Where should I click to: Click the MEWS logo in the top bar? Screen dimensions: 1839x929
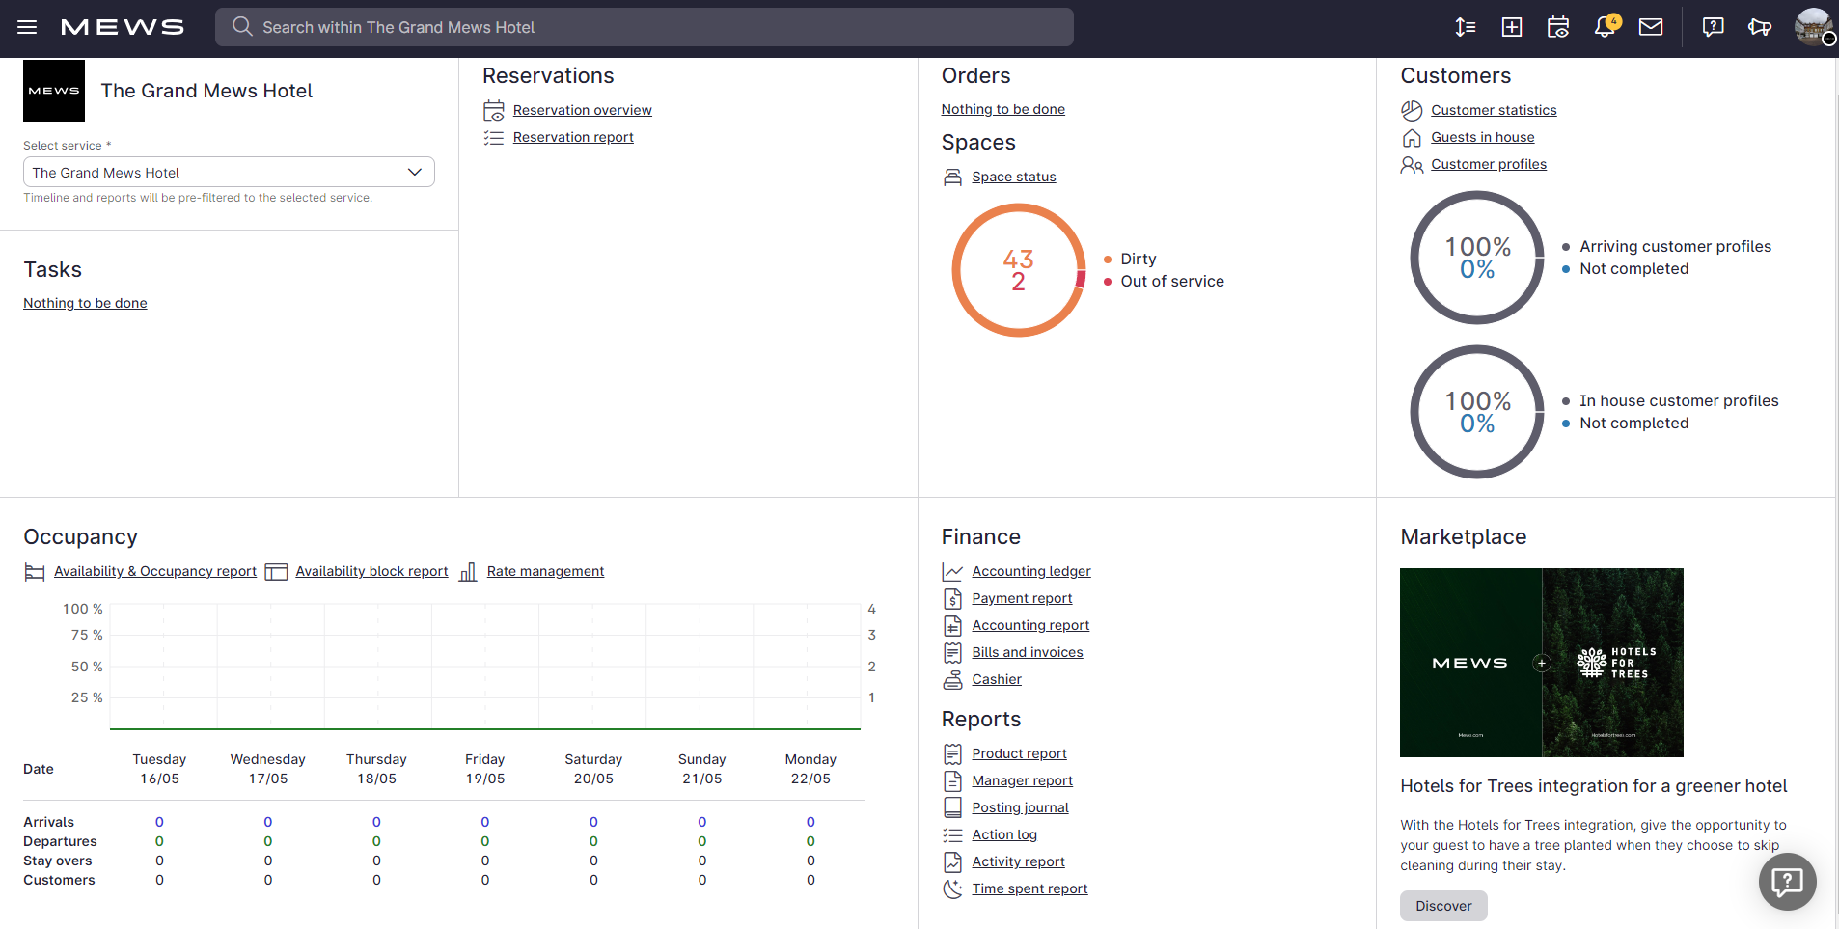pyautogui.click(x=123, y=27)
